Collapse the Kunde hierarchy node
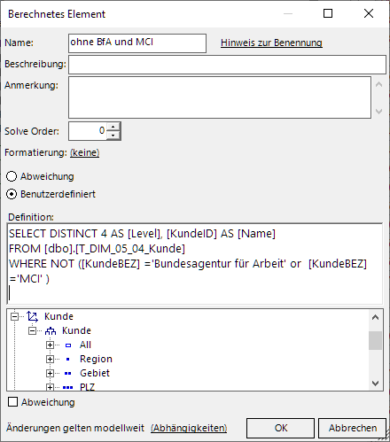 point(32,331)
